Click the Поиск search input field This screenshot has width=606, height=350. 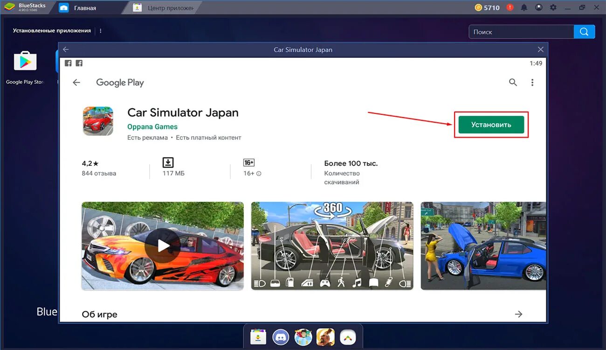point(521,32)
